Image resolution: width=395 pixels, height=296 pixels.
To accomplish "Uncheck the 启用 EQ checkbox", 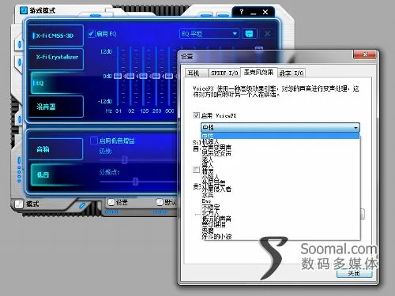I will click(91, 34).
